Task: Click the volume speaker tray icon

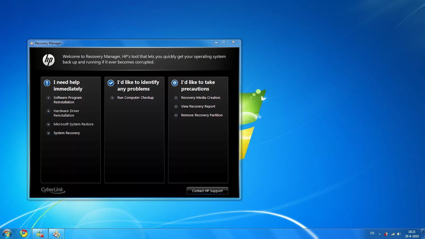Action: (x=399, y=234)
